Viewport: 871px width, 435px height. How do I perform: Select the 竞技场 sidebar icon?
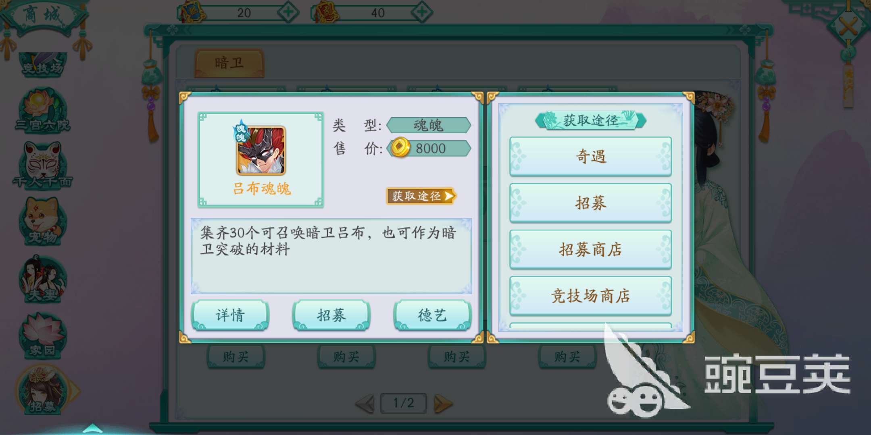43,64
